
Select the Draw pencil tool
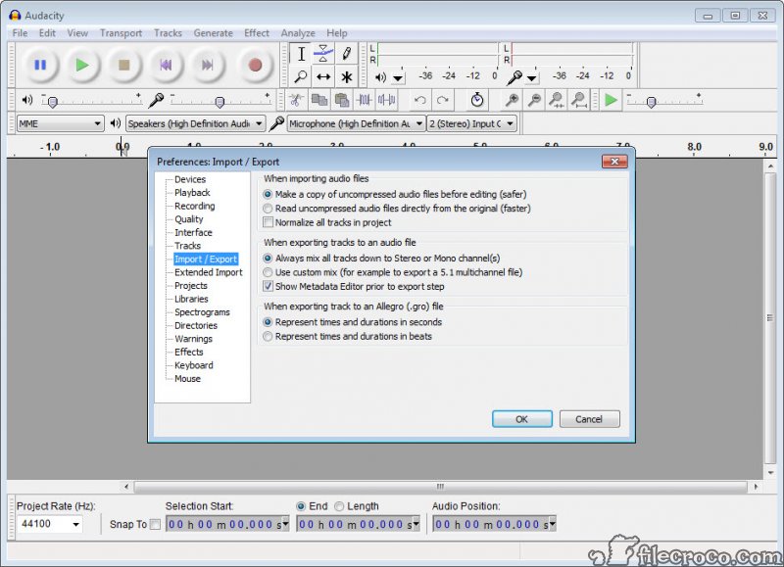(347, 54)
